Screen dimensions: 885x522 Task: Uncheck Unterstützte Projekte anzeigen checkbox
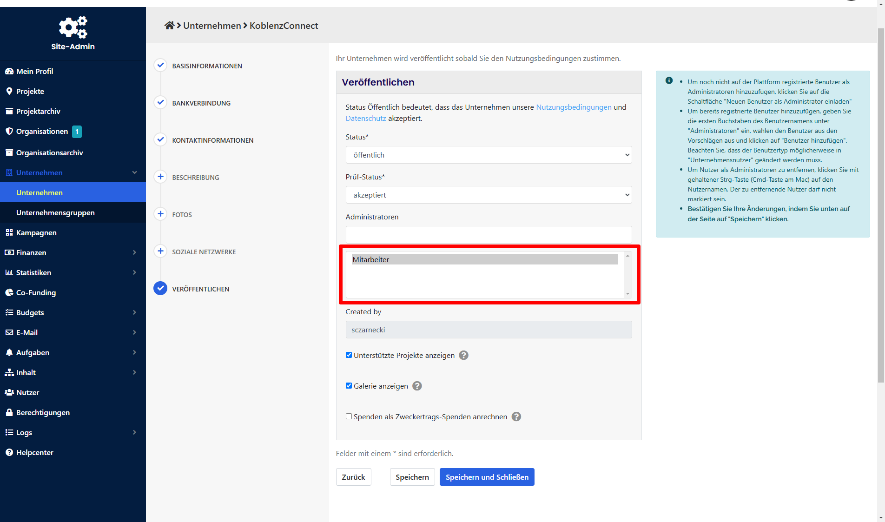click(x=349, y=355)
